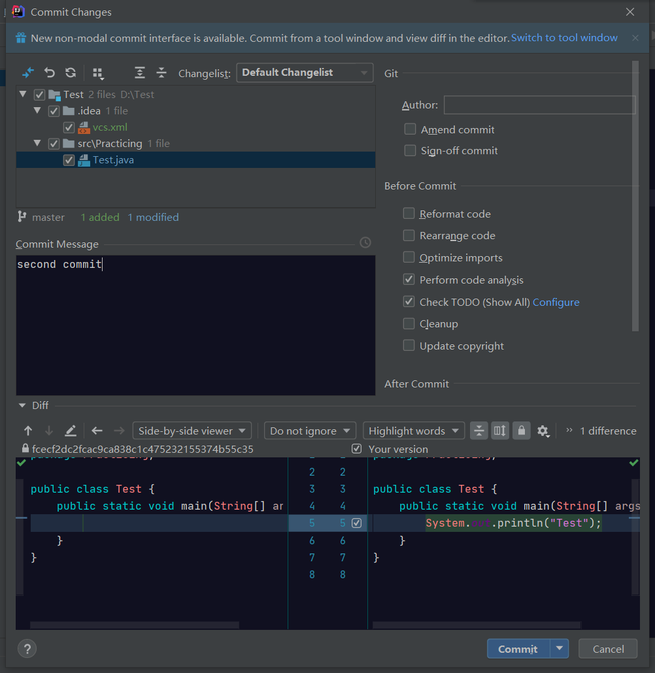
Task: Go to next difference down arrow
Action: coord(49,431)
